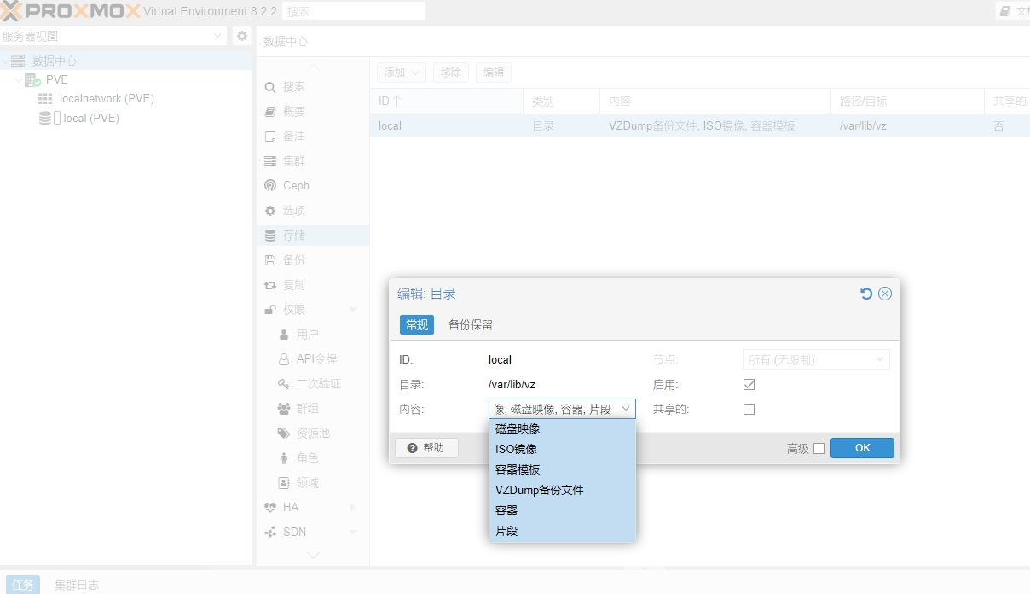The image size is (1030, 594).
Task: Toggle the 启用 enabled checkbox
Action: click(x=749, y=385)
